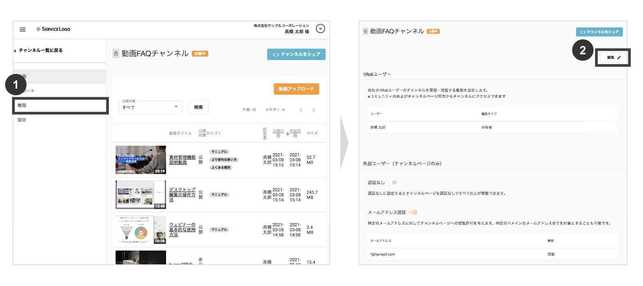The height and width of the screenshot is (286, 643).
Task: Open 素材管理機能説明動画 title link
Action: [x=182, y=160]
